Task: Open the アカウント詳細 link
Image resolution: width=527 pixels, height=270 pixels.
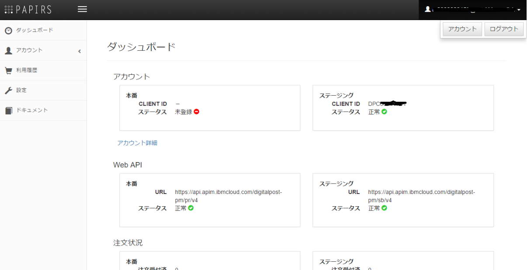Action: pos(137,143)
